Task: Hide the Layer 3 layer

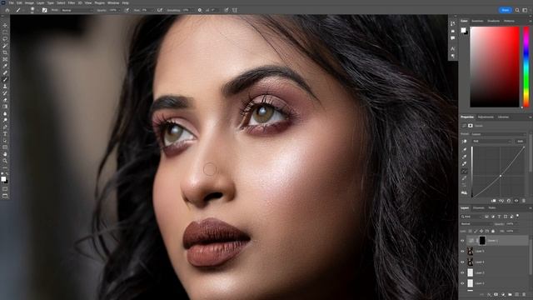Action: pyautogui.click(x=462, y=272)
